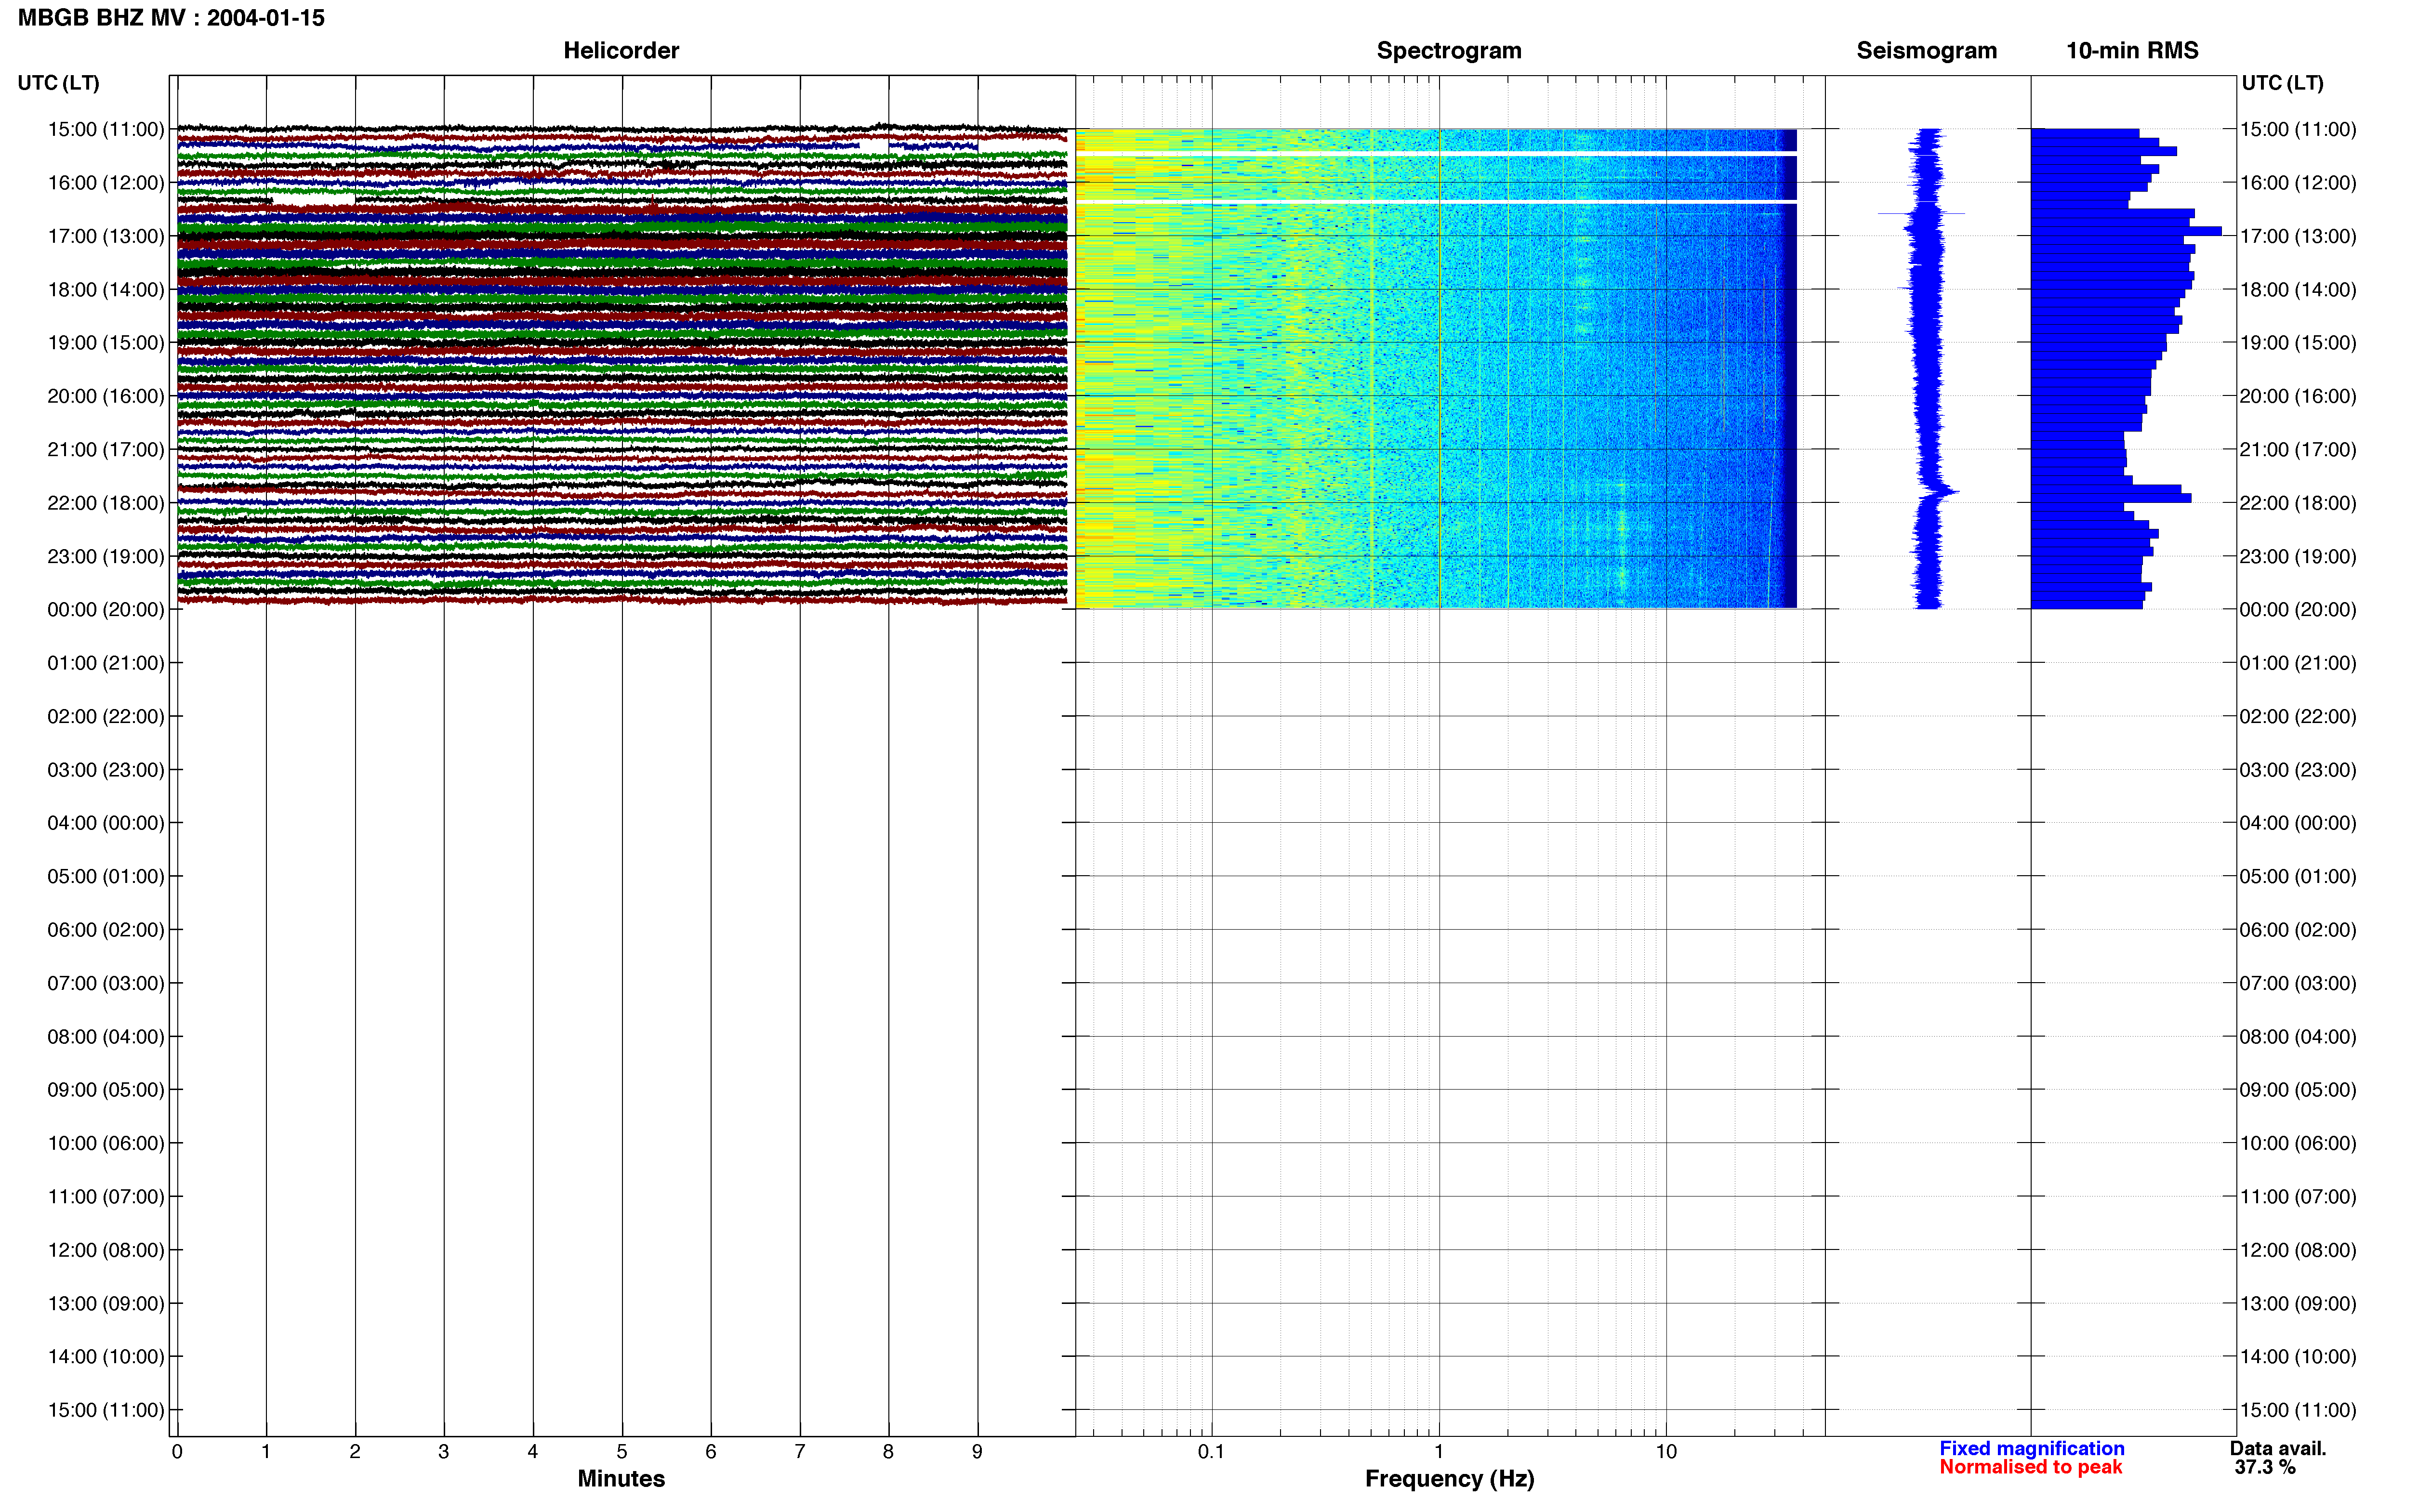Click the 00:00 (20:00) label on the RMS-side axis

coord(2298,610)
